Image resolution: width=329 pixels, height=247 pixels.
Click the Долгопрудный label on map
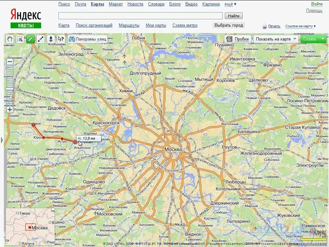145,73
